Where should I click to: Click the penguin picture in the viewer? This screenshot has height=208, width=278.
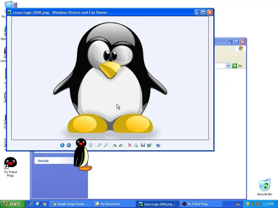point(110,78)
